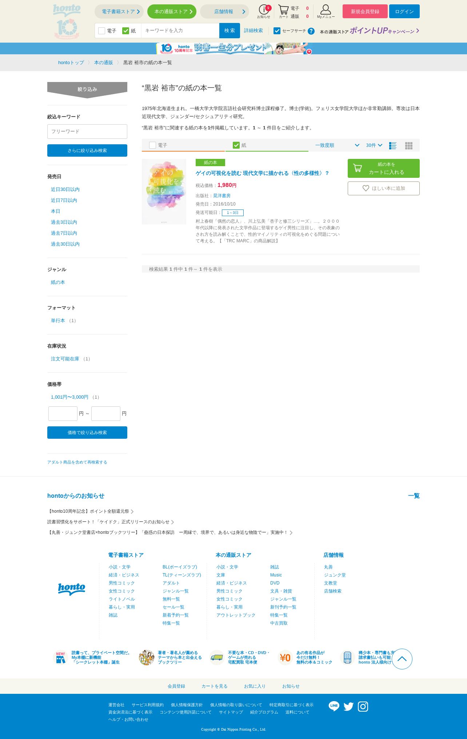Screen dimensions: 467x739
Task: Filter by 過去7日以内 release date
Action: tap(64, 233)
